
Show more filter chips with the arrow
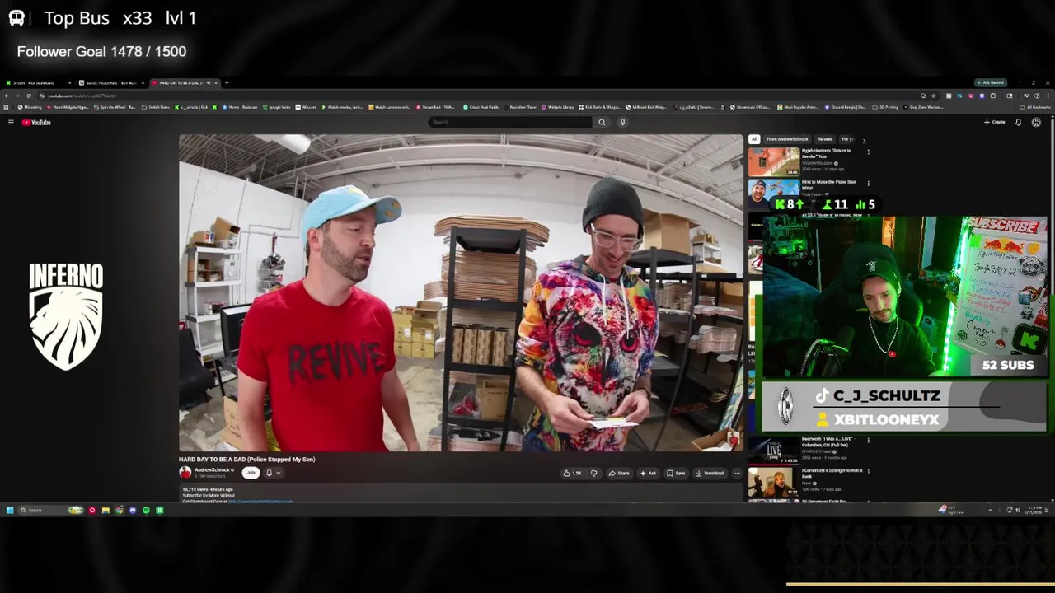tap(864, 140)
